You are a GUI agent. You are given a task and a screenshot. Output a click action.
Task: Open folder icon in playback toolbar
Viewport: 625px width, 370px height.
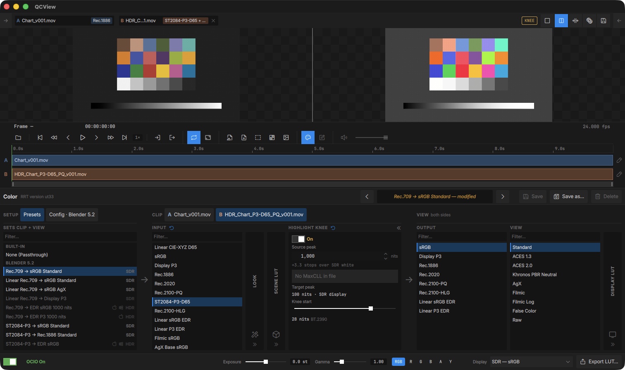pyautogui.click(x=18, y=138)
